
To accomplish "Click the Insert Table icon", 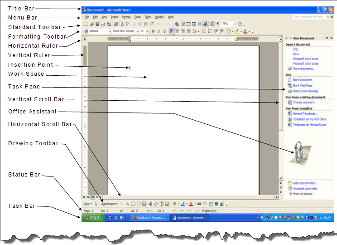I will click(x=188, y=24).
